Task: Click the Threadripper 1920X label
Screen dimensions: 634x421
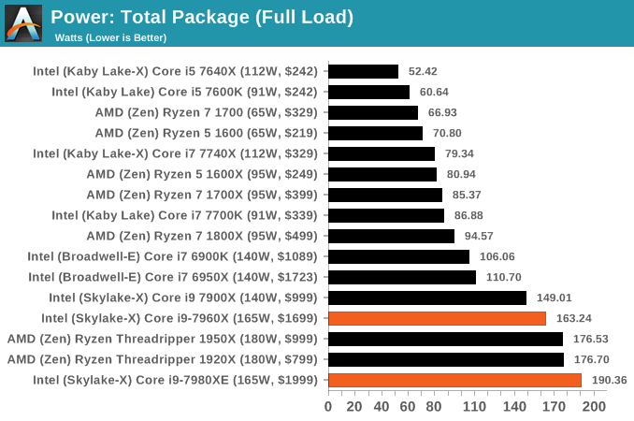Action: click(x=163, y=359)
